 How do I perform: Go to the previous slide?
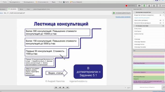60,87
